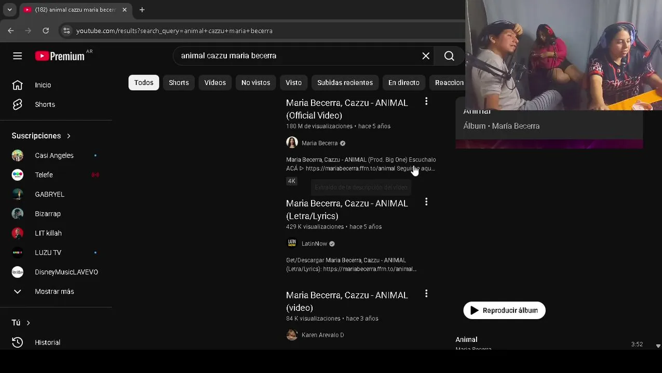The width and height of the screenshot is (662, 373).
Task: Go to Shorts in the sidebar
Action: (45, 105)
